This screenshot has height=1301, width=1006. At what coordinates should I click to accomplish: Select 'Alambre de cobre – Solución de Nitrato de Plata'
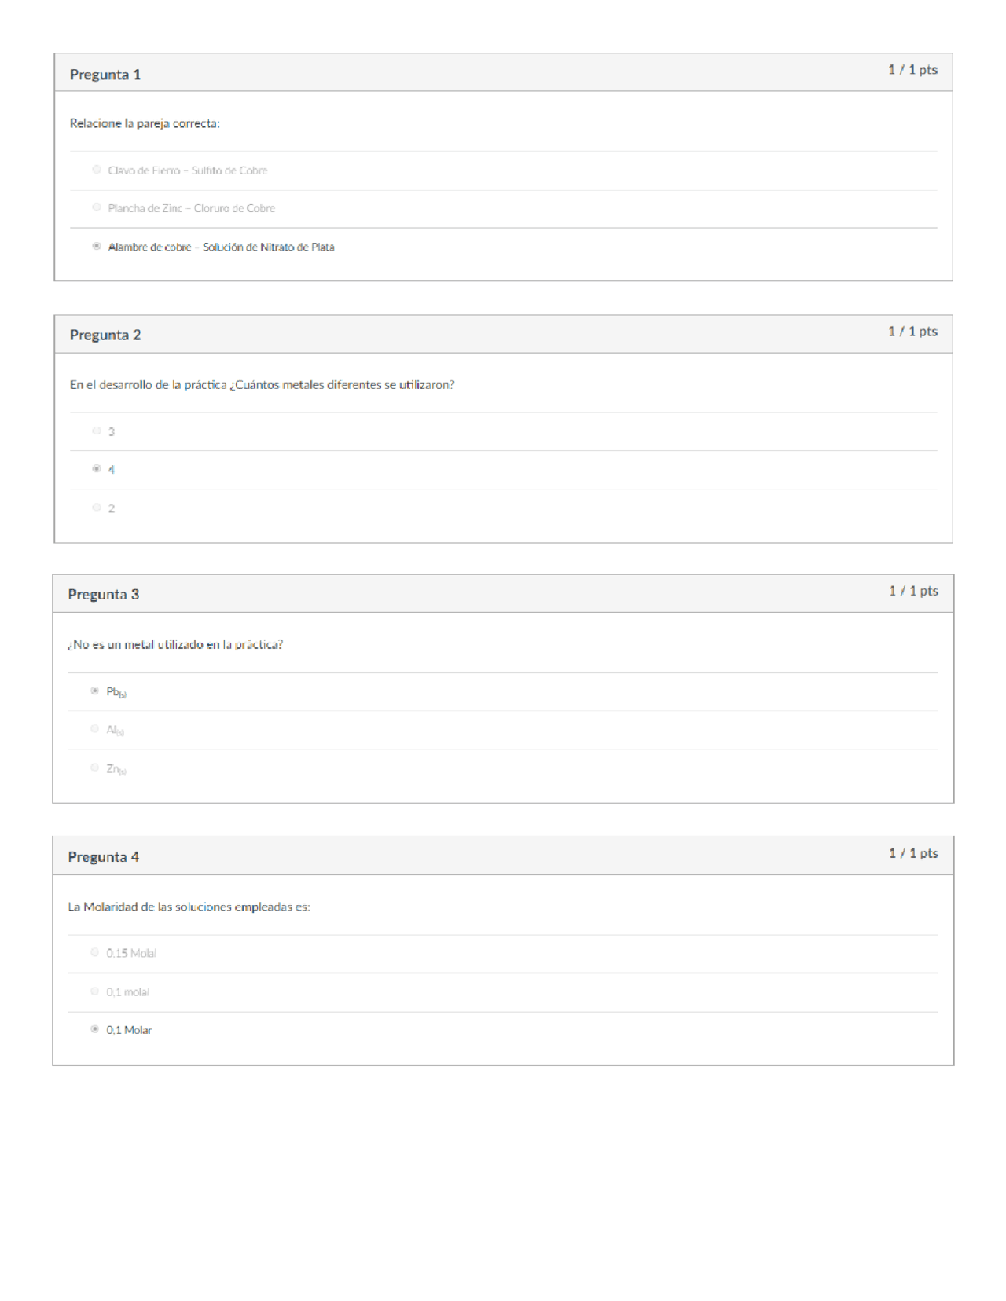[x=97, y=246]
